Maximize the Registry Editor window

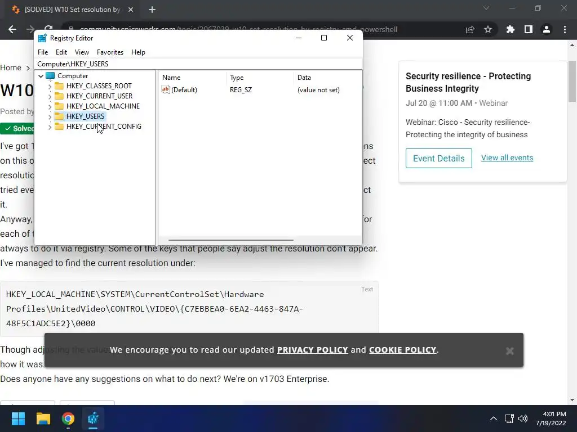tap(324, 38)
